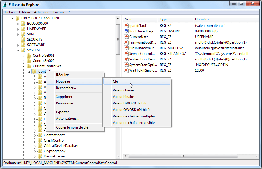Click the string icon of (par défaut)

tap(126, 25)
